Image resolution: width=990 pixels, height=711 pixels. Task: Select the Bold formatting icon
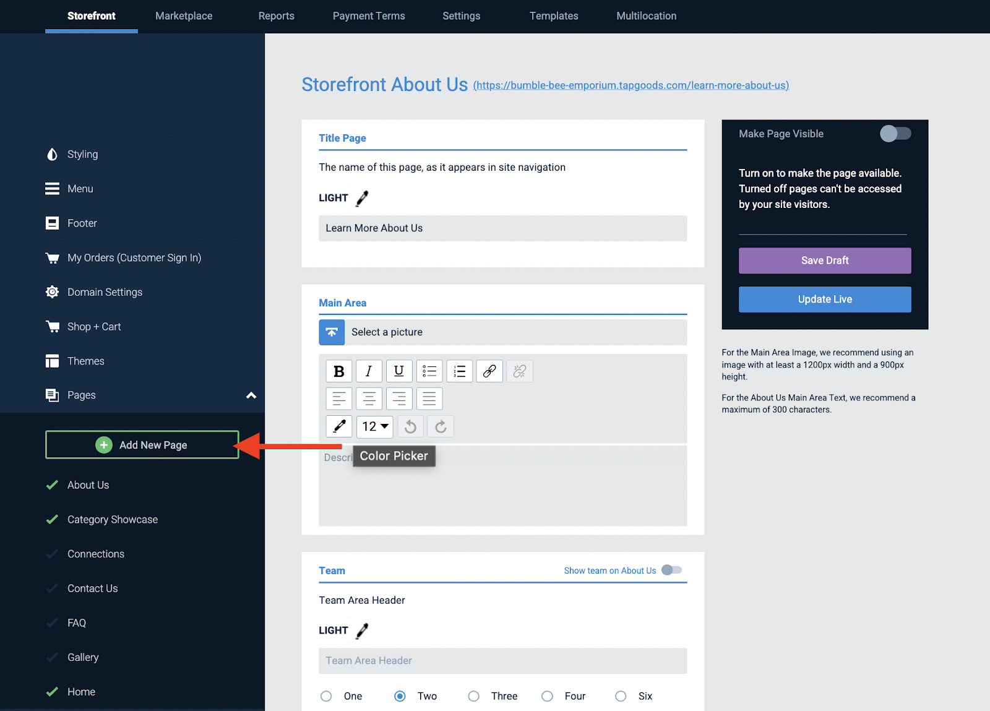click(338, 371)
